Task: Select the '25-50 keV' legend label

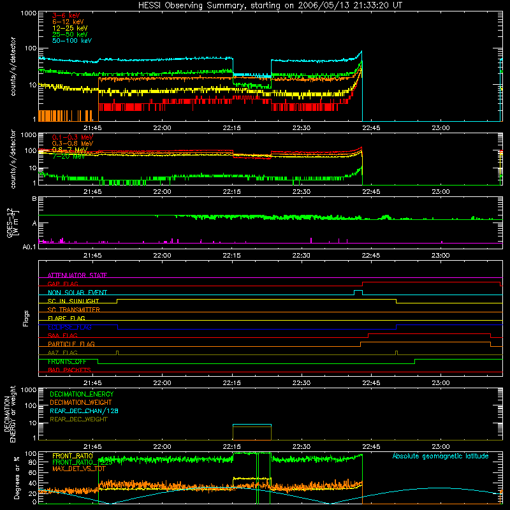Action: [x=70, y=34]
